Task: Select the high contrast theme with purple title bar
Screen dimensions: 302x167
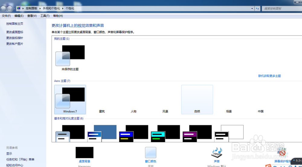Action: [x=197, y=133]
